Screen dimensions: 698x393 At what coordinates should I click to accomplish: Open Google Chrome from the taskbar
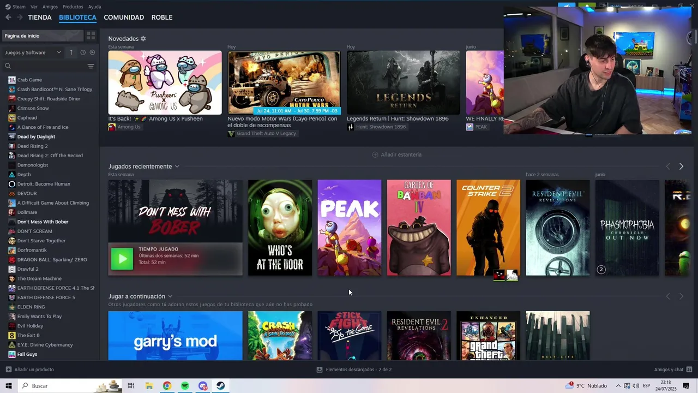pos(167,386)
